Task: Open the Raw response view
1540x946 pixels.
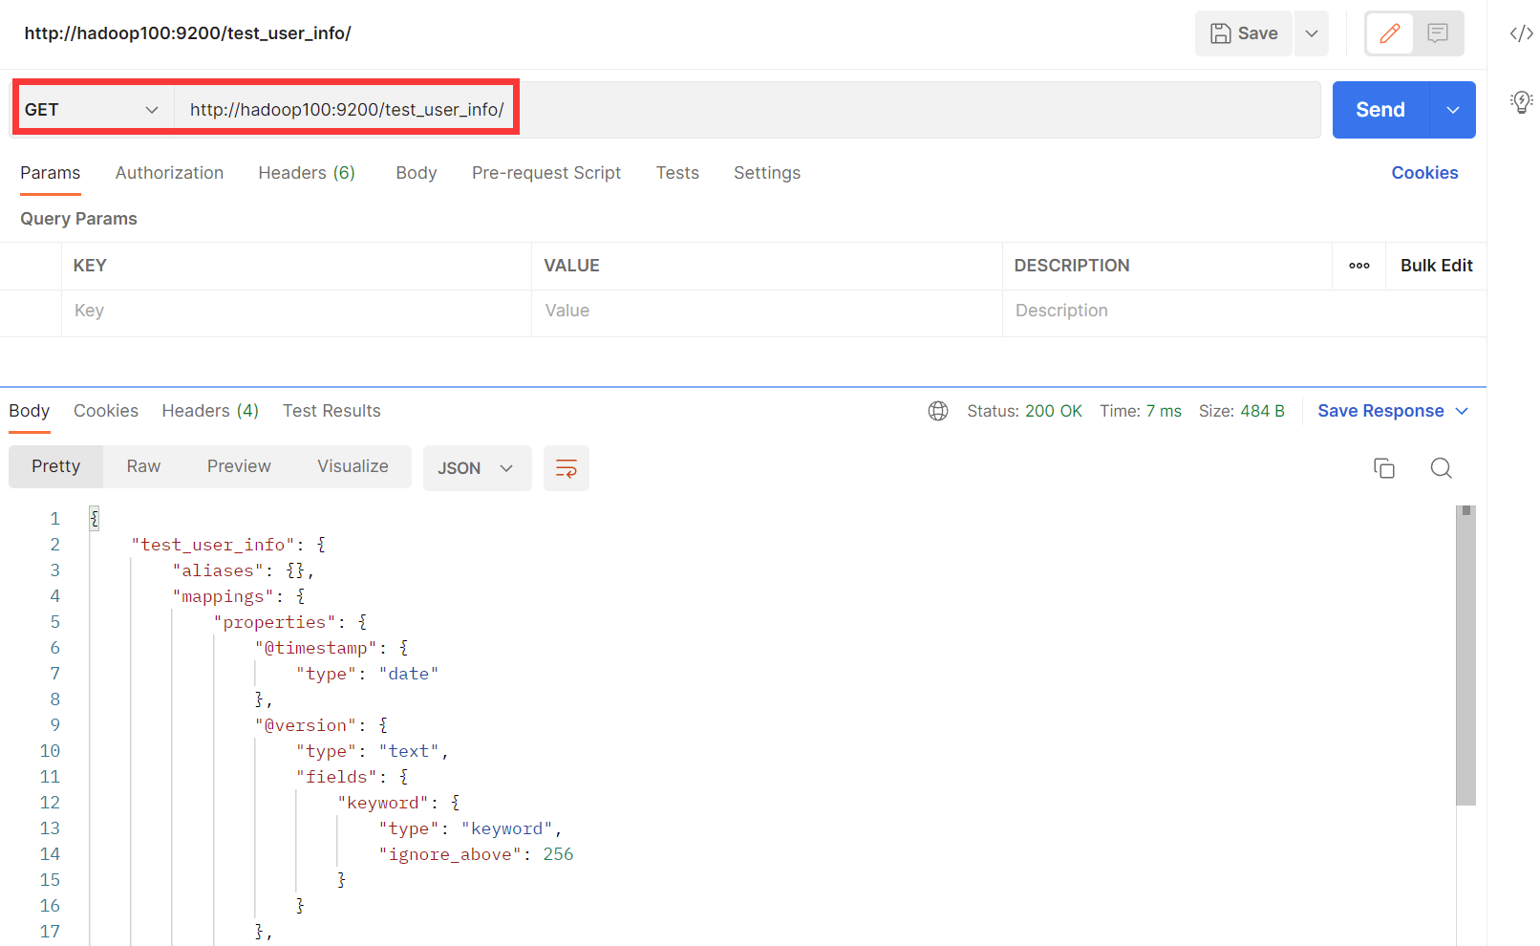Action: [x=142, y=466]
